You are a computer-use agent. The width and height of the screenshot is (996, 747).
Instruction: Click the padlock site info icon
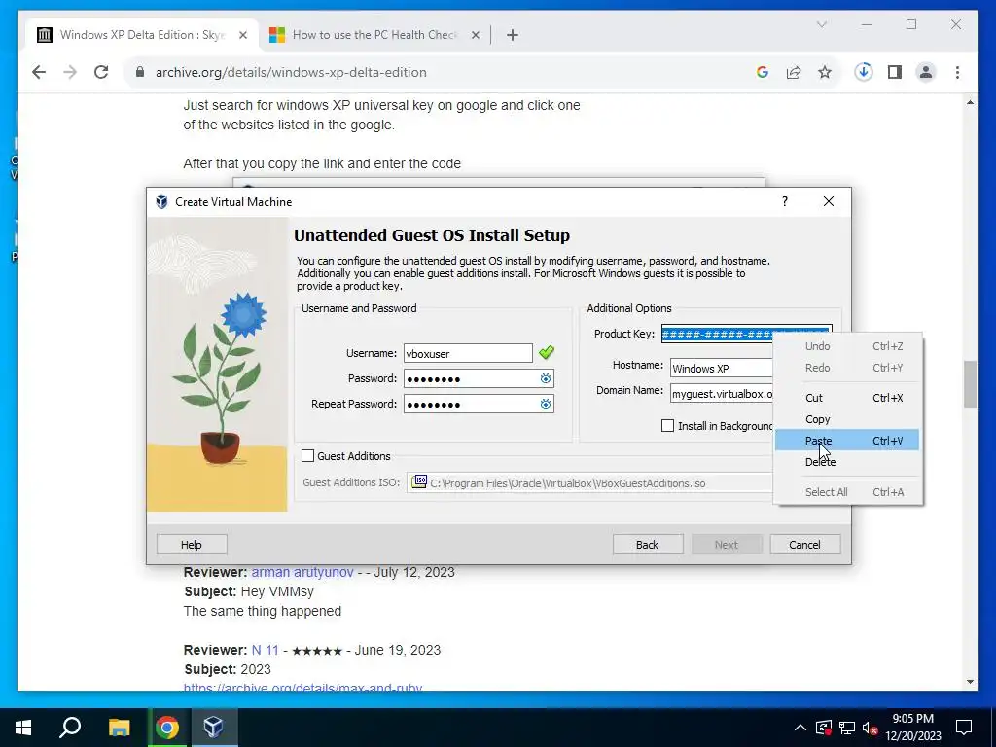point(140,72)
